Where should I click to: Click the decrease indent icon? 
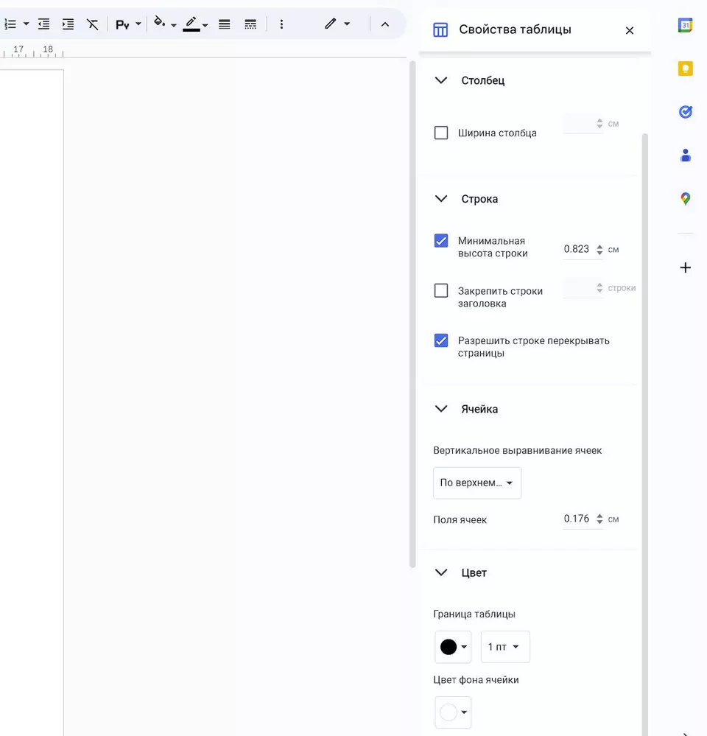[x=44, y=24]
